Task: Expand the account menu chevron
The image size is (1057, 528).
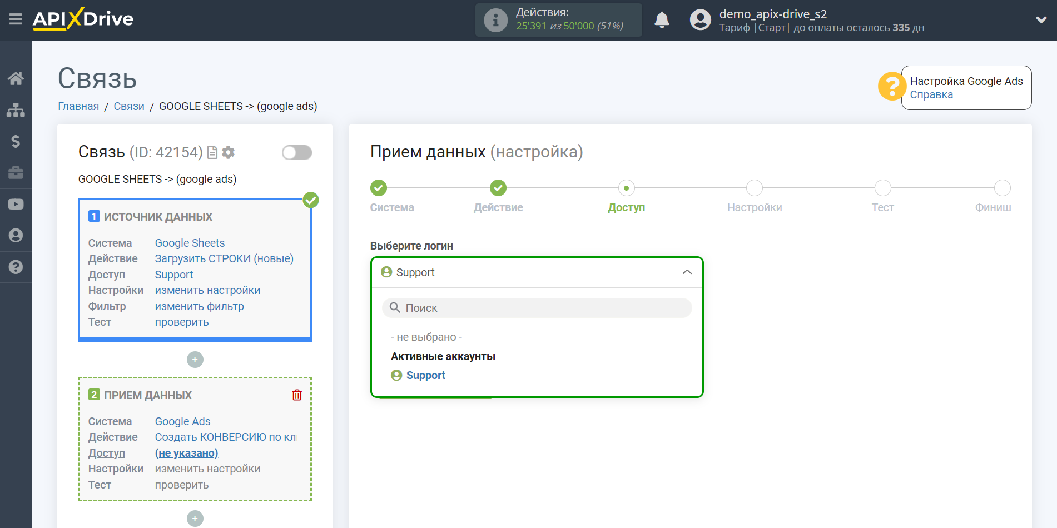Action: pos(1041,20)
